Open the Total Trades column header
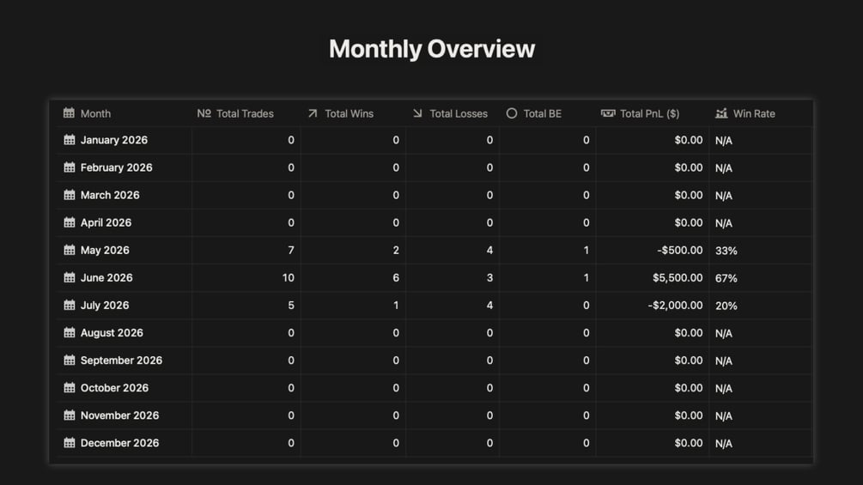Image resolution: width=863 pixels, height=485 pixels. pyautogui.click(x=245, y=113)
